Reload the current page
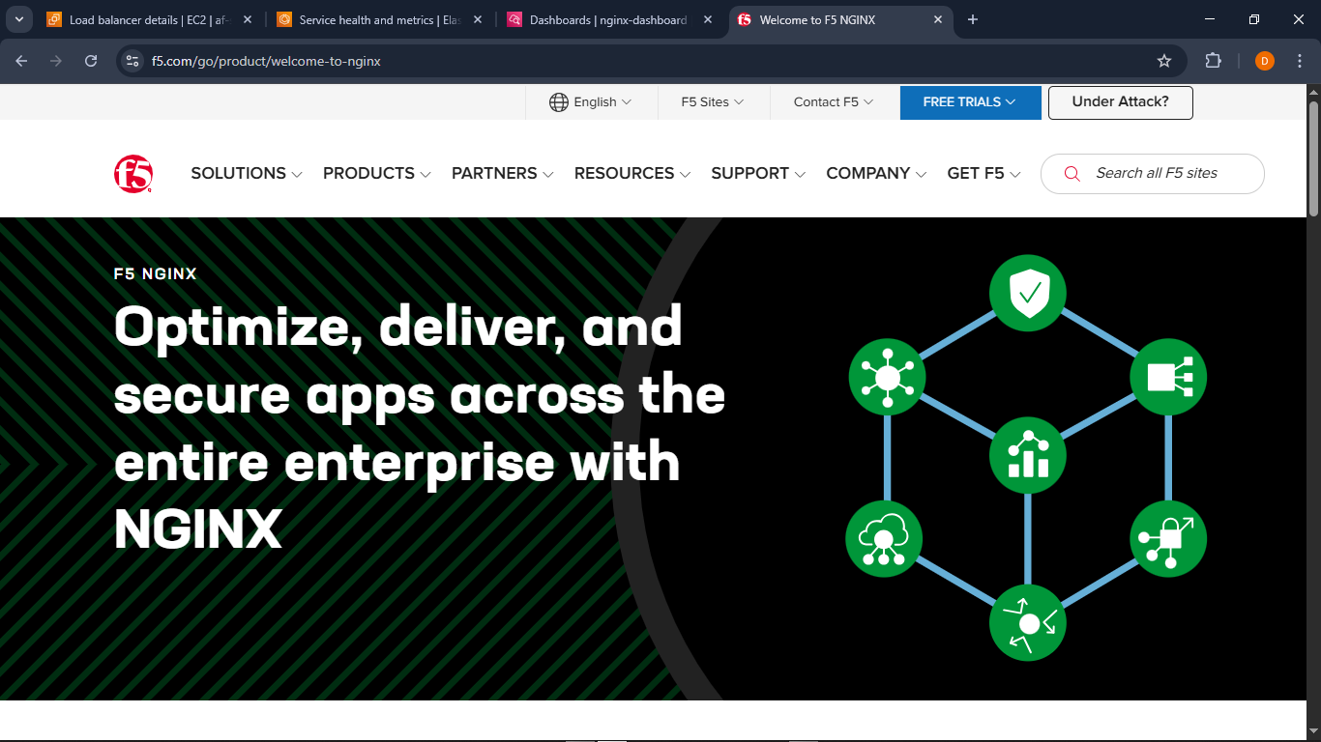Screen dimensions: 1321x742 pyautogui.click(x=91, y=60)
